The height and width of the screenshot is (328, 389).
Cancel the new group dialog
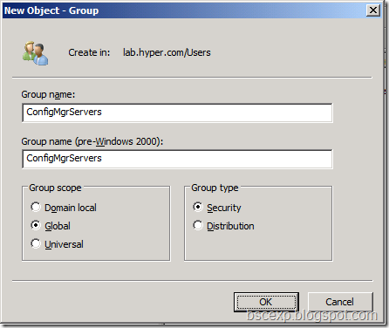click(340, 302)
